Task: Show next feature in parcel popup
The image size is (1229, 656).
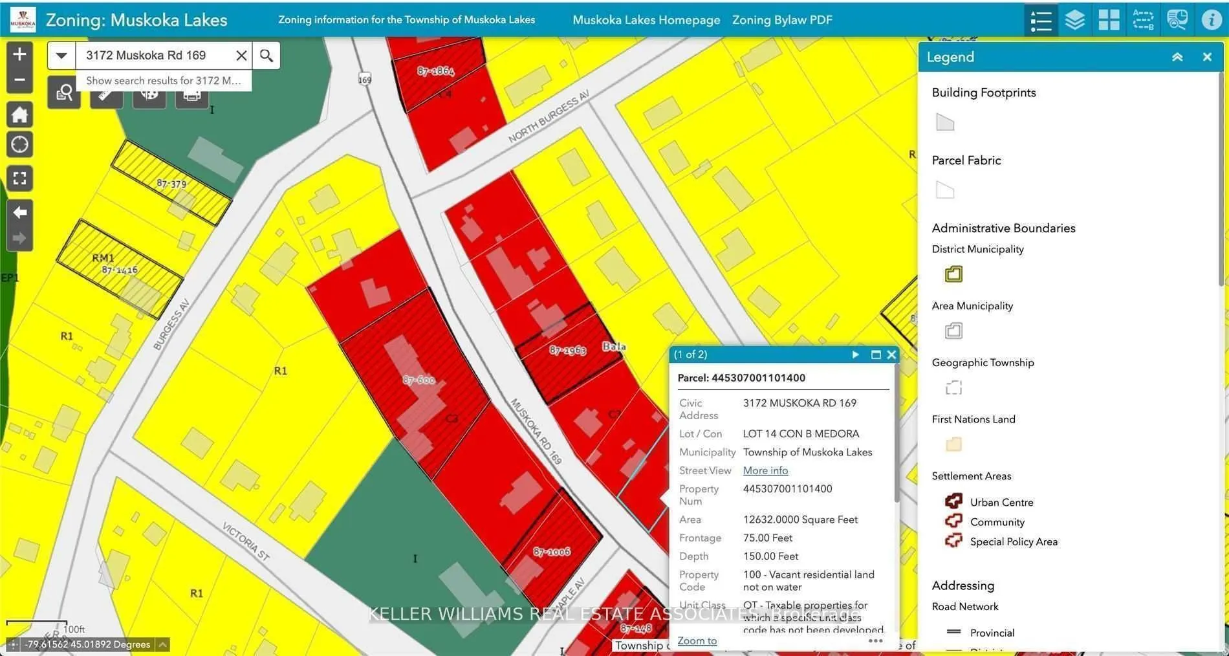Action: (x=856, y=355)
